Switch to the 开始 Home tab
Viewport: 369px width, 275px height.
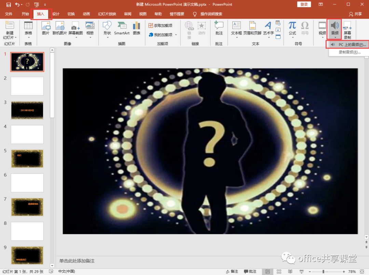tap(25, 14)
